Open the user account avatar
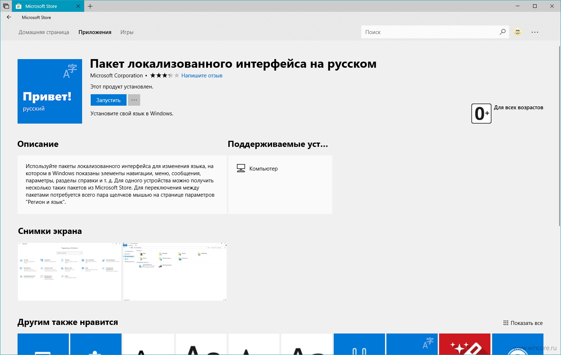 pos(517,32)
